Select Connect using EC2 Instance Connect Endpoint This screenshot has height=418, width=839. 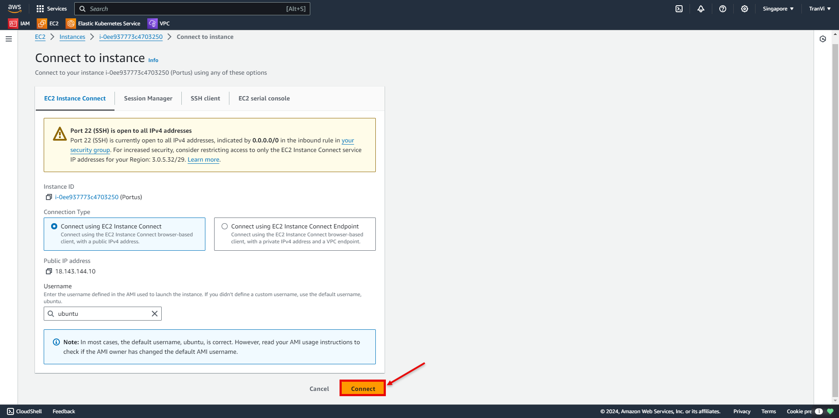(225, 226)
